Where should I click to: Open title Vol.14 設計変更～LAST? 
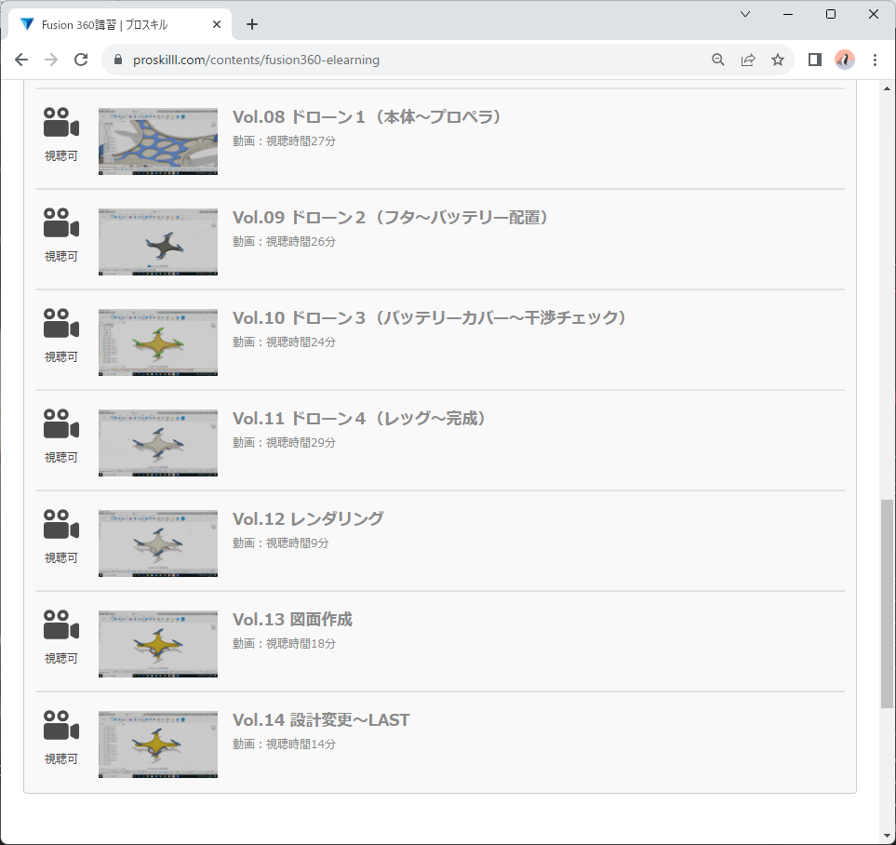[x=321, y=719]
